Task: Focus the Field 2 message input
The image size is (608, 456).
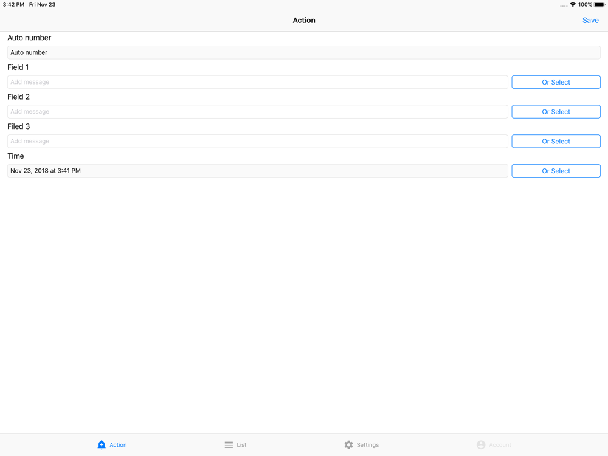Action: click(x=257, y=112)
